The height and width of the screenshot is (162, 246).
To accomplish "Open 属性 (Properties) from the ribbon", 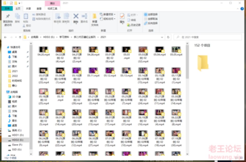I will [x=122, y=17].
